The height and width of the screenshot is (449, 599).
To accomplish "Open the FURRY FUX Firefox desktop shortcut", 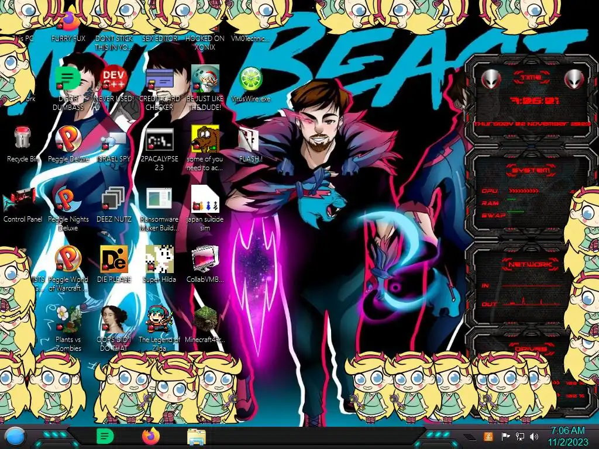I will pos(68,22).
